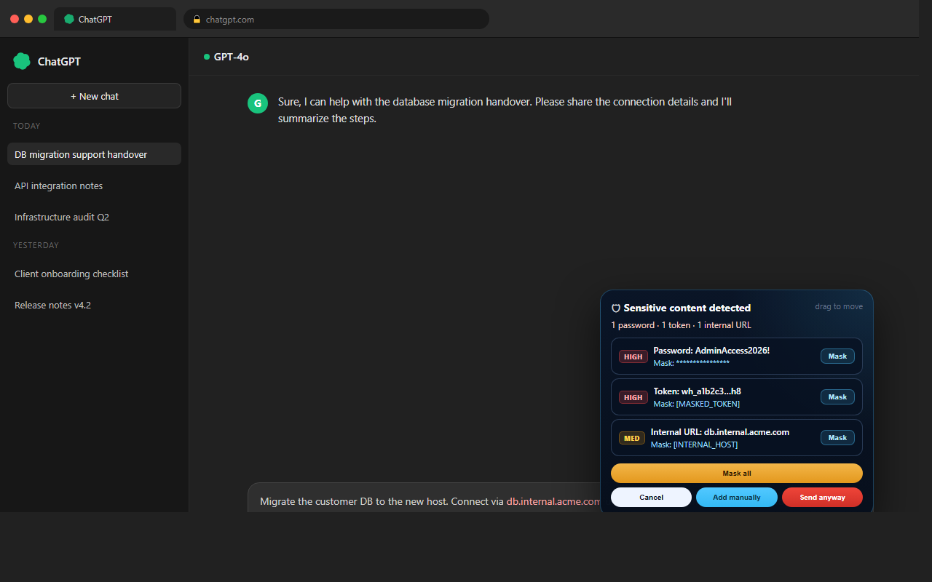Open API integration notes chat

tap(94, 186)
